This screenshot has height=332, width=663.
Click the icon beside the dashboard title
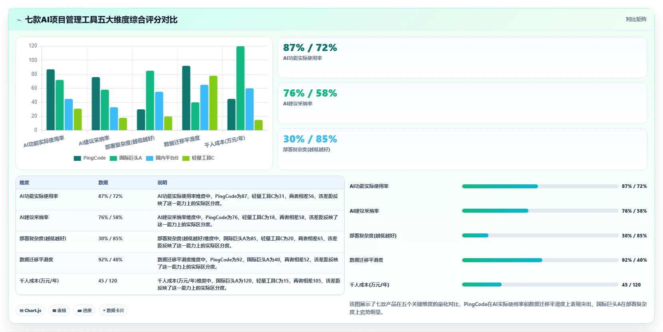pyautogui.click(x=19, y=20)
